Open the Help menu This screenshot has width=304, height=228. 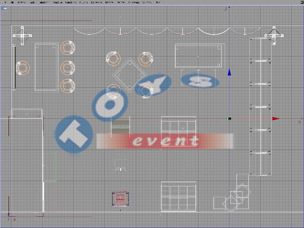click(158, 2)
